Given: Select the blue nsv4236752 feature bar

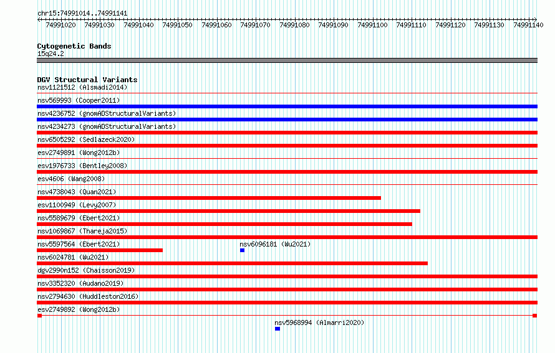Looking at the screenshot, I should coord(287,120).
